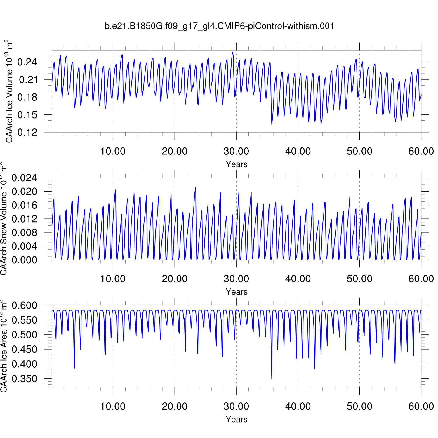This screenshot has width=438, height=438.
Task: Click the 0.000 tick label on snow volume axis
Action: tap(24, 260)
